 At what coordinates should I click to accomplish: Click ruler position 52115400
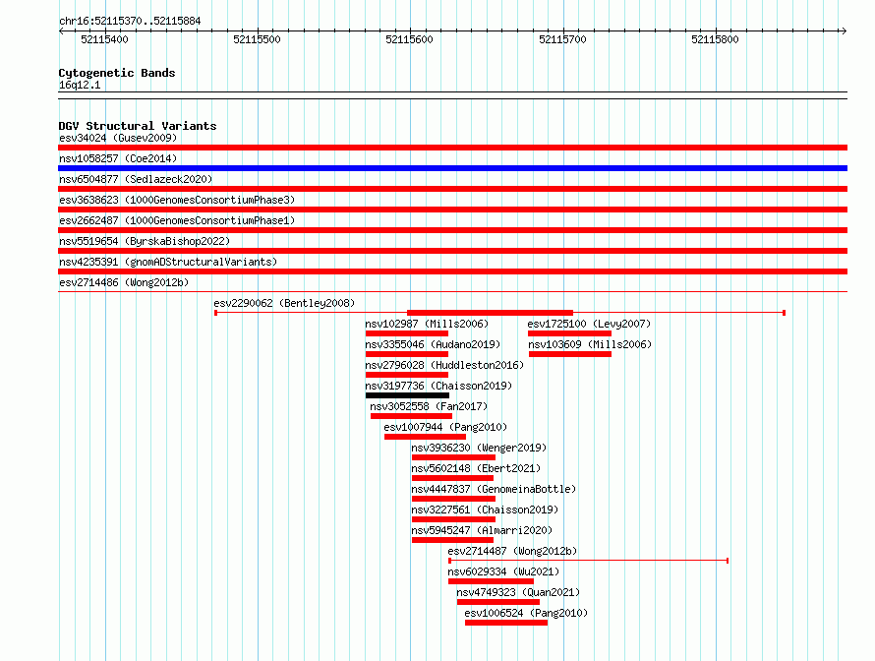pos(104,39)
